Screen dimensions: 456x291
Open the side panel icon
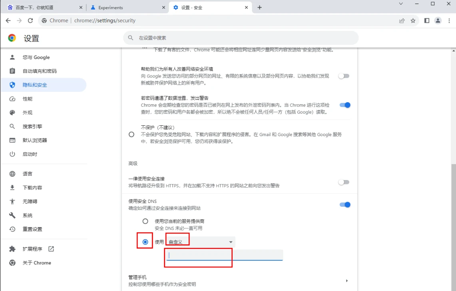coord(427,21)
